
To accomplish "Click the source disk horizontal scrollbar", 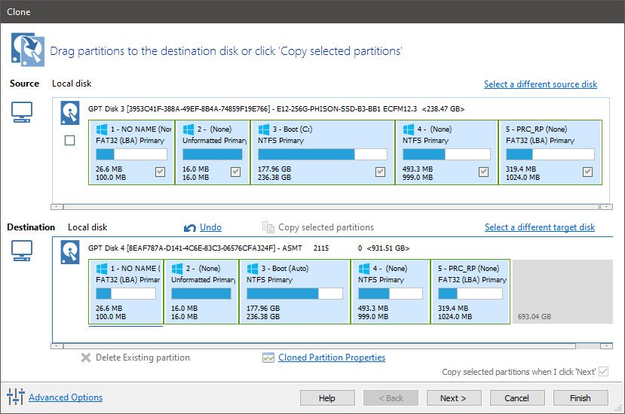I will (332, 206).
